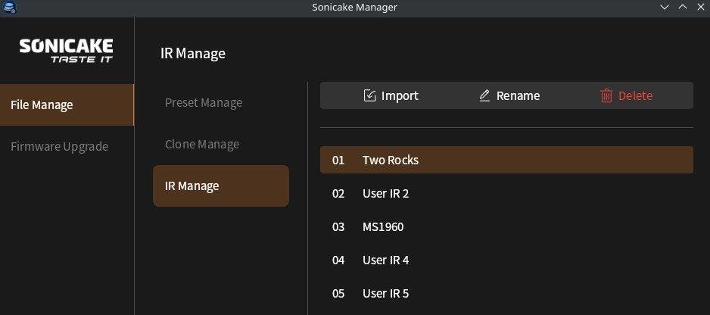The image size is (710, 315).
Task: Close the Sonicake Manager window
Action: (700, 7)
